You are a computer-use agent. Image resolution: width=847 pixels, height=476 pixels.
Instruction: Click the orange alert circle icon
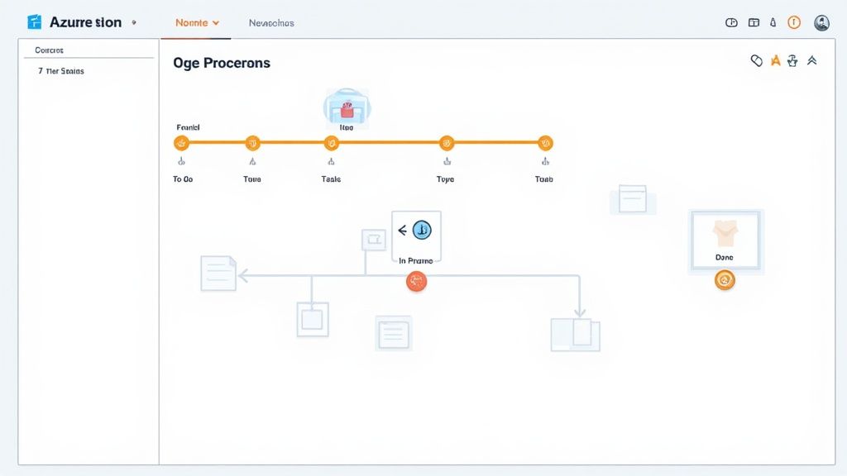click(x=794, y=23)
